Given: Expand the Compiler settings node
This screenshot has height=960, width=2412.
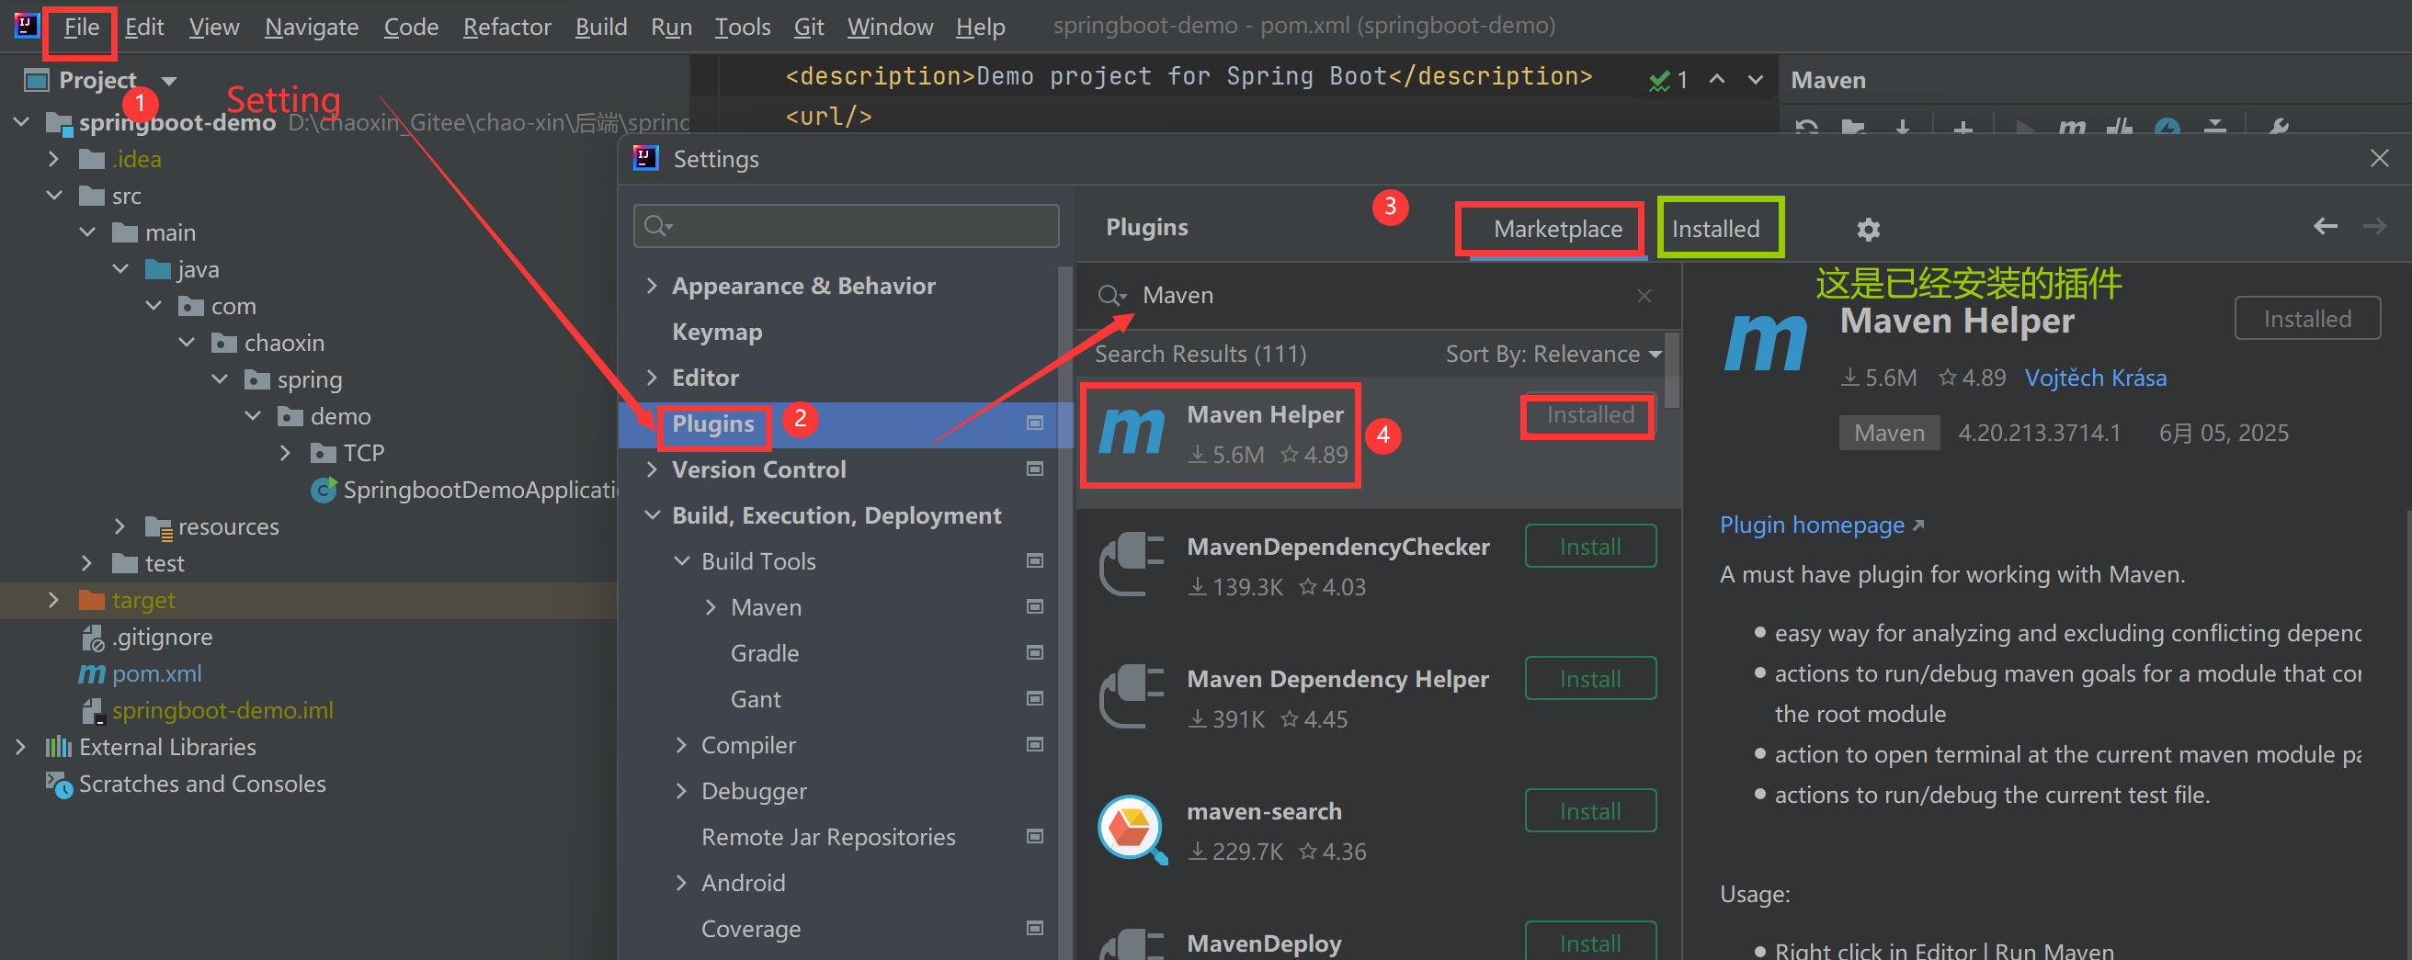Looking at the screenshot, I should point(682,745).
